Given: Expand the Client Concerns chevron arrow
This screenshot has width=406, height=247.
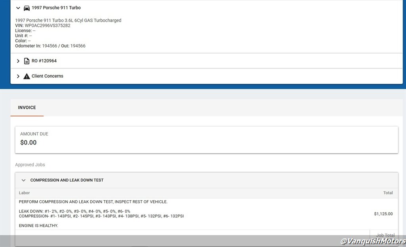Looking at the screenshot, I should [x=18, y=76].
